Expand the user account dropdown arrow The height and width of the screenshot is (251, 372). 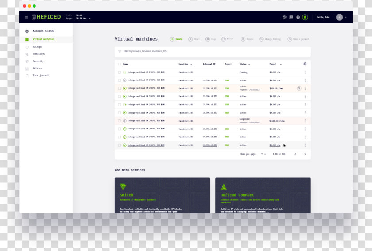[346, 17]
